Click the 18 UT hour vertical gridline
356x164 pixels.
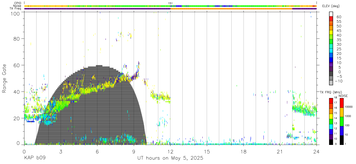243,78
